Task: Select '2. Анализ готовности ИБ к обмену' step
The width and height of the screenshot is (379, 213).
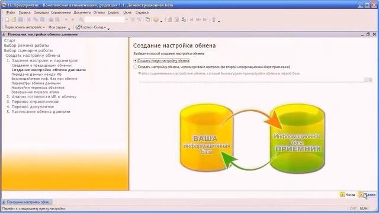Action: coord(41,96)
